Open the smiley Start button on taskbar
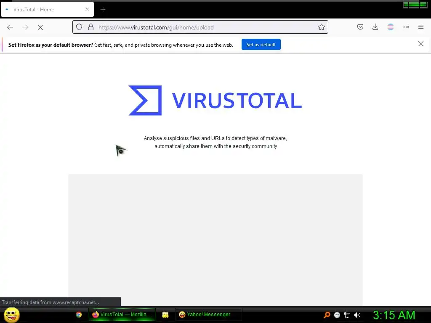This screenshot has width=431, height=323. coord(11,315)
